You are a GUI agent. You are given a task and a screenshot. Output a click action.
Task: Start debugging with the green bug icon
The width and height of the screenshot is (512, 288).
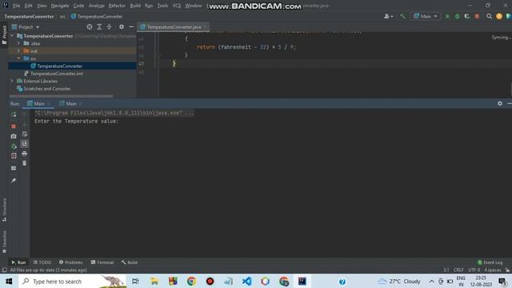tap(457, 16)
